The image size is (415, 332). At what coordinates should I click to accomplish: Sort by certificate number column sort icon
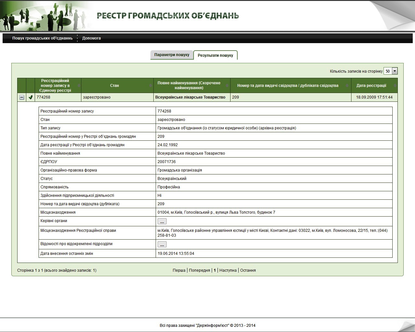tap(348, 86)
